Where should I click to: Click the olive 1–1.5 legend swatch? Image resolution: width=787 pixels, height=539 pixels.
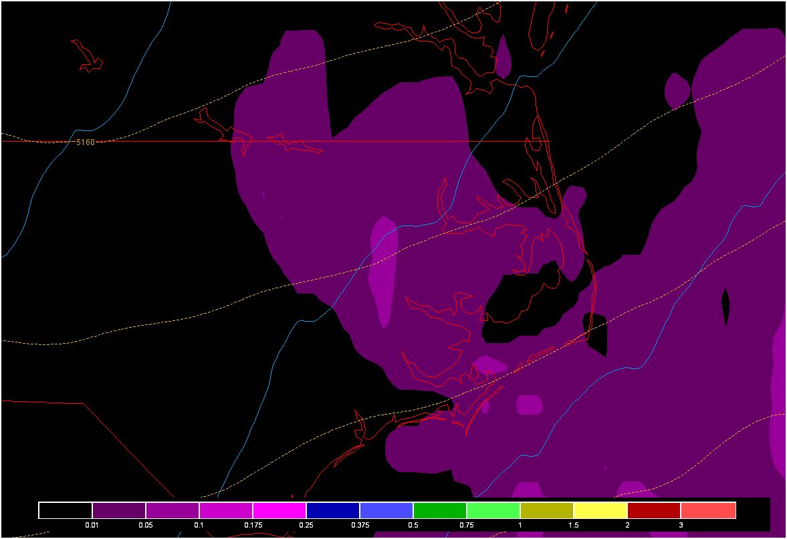pyautogui.click(x=547, y=510)
